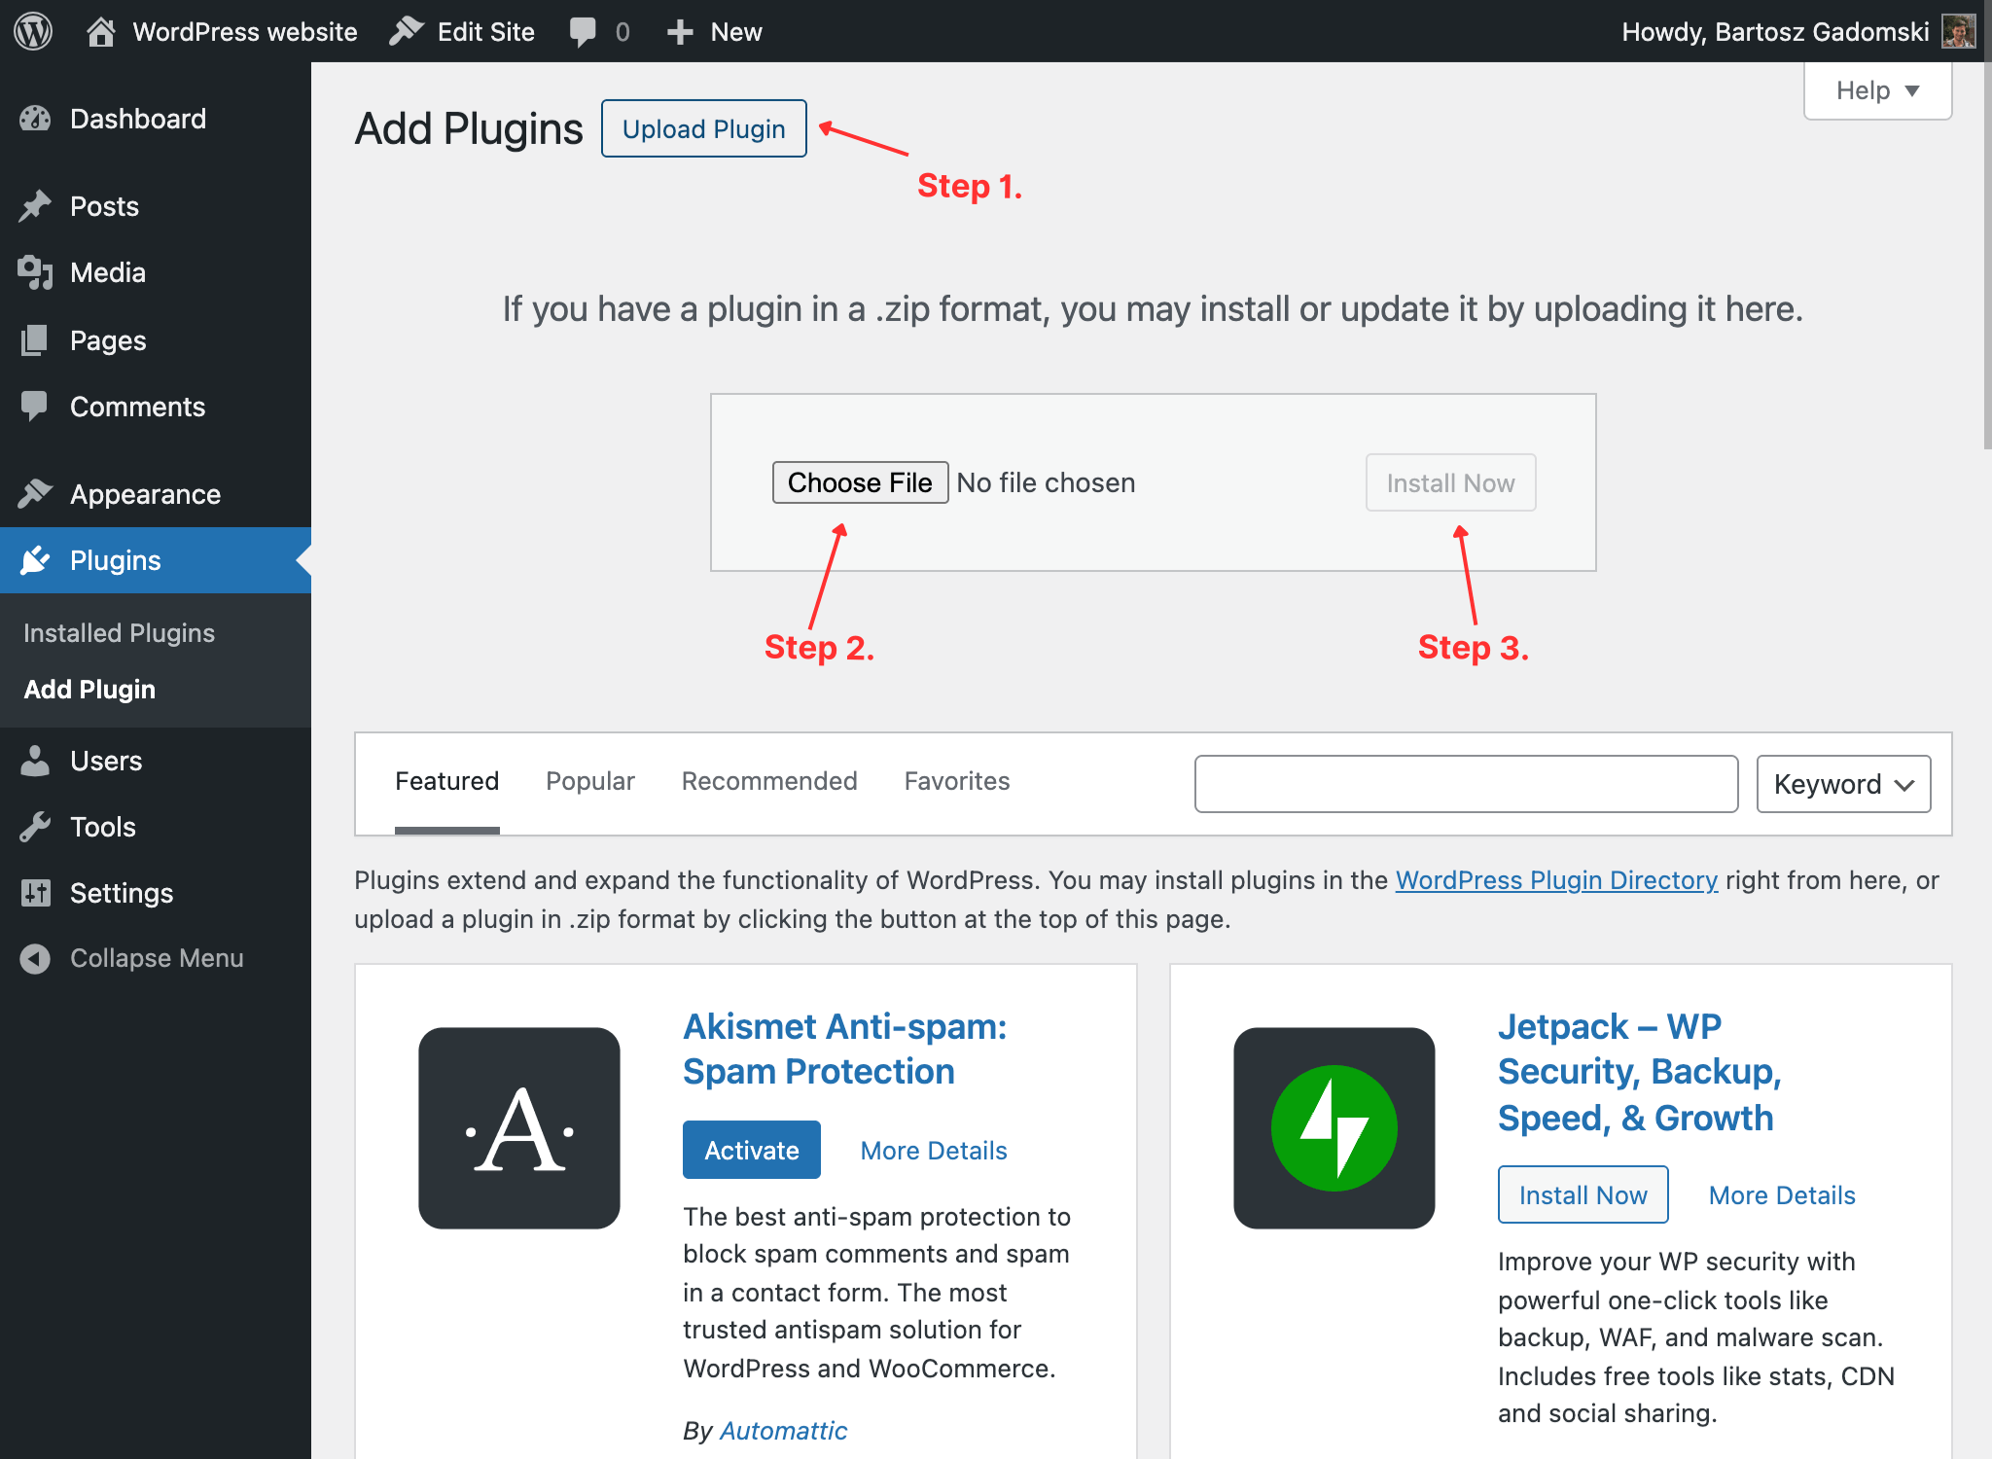Viewport: 1992px width, 1459px height.
Task: Click the Edit Site brush icon
Action: [407, 31]
